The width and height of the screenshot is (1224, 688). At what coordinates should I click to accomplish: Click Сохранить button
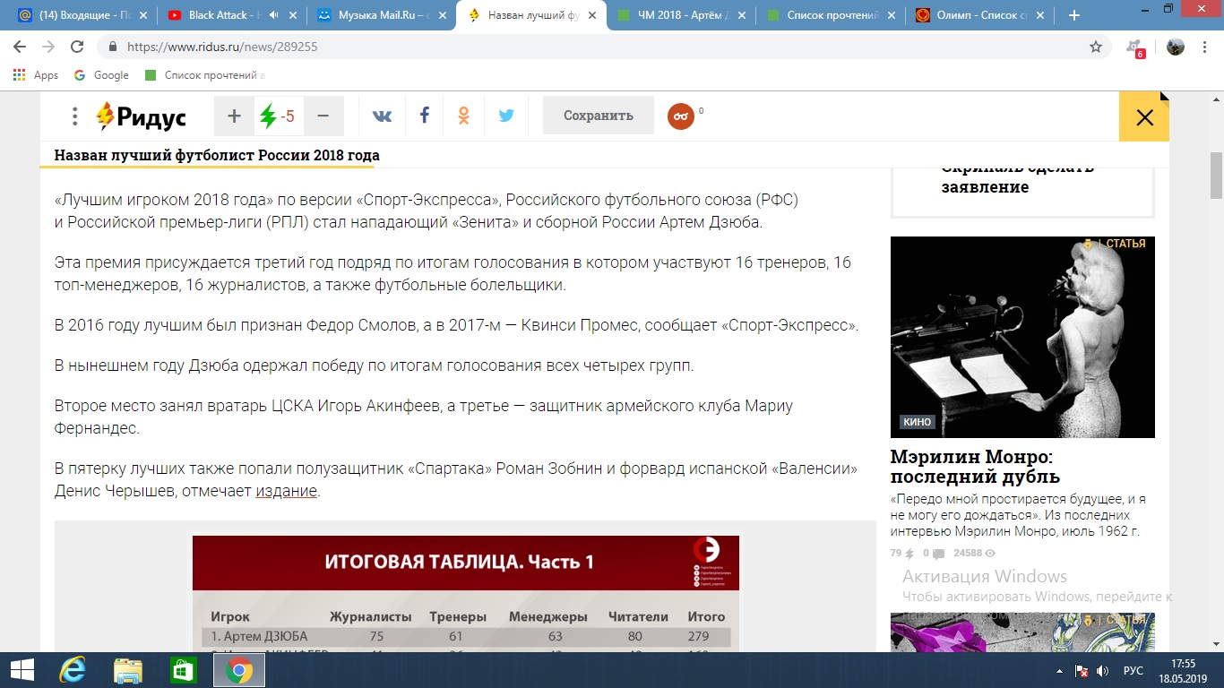click(x=599, y=116)
